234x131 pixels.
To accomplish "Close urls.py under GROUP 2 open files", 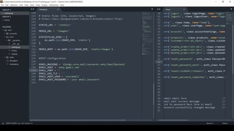I will (x=3, y=20).
